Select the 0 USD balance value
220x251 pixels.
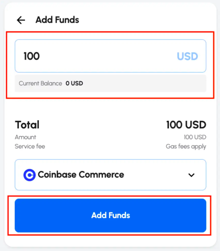74,83
